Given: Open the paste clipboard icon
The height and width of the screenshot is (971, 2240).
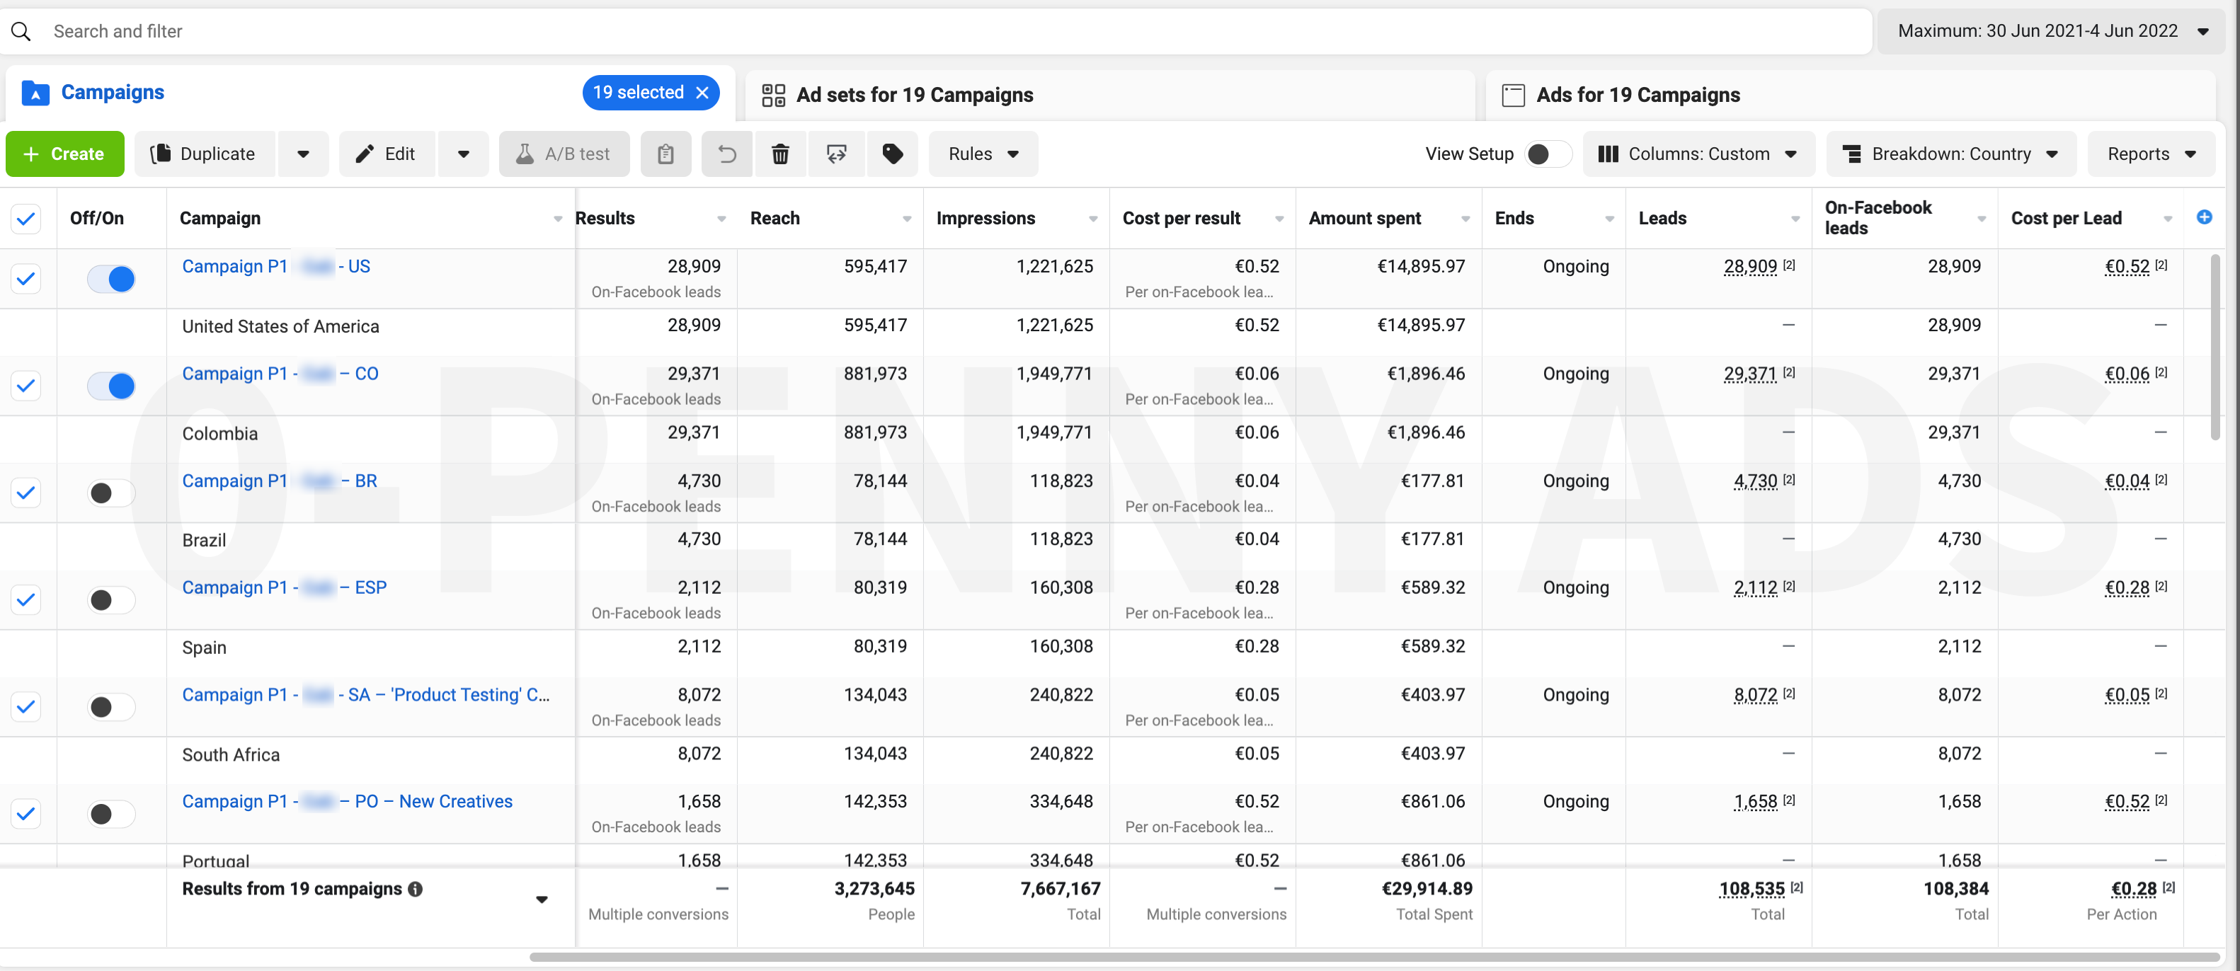Looking at the screenshot, I should pyautogui.click(x=665, y=154).
